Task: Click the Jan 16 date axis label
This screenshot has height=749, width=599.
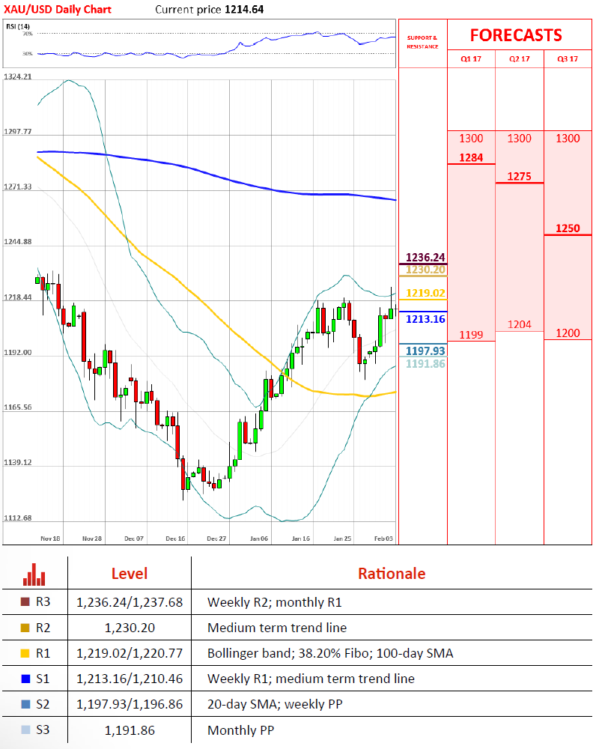Action: click(300, 539)
